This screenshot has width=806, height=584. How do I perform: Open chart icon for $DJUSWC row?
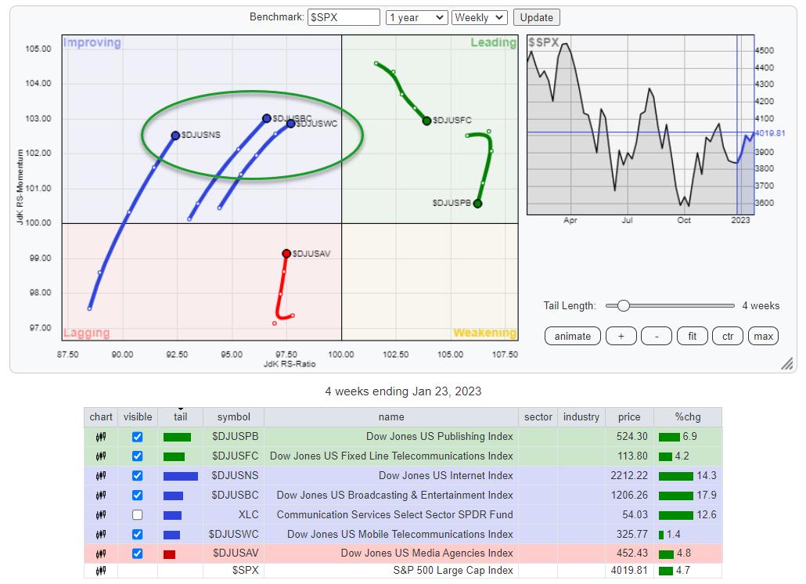click(x=101, y=535)
